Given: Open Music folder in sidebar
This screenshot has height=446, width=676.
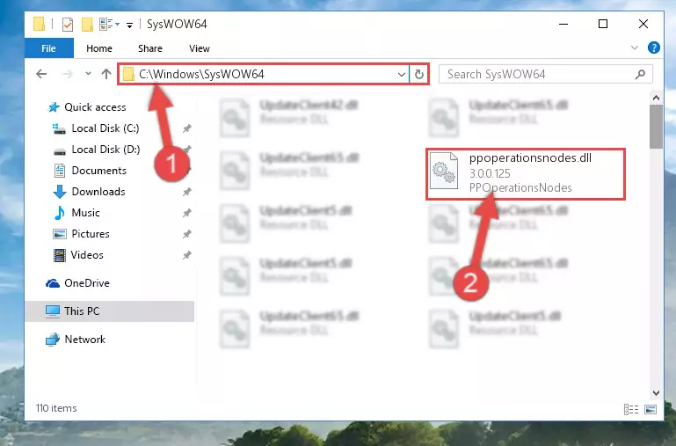Looking at the screenshot, I should pos(85,213).
